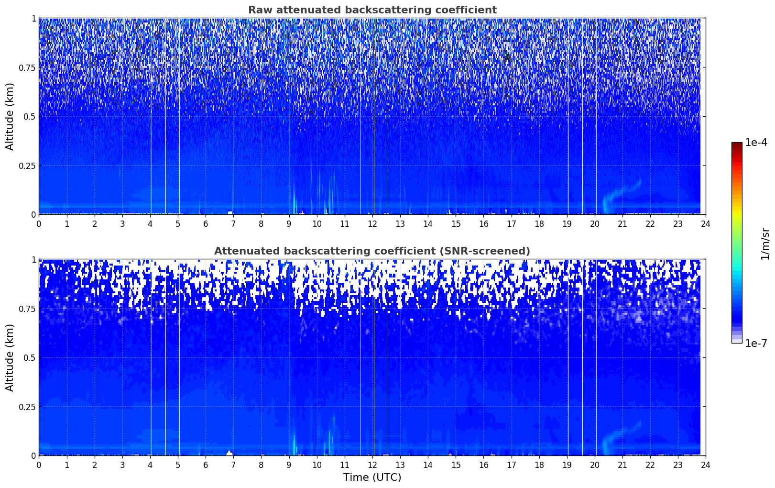Click the "0.5" altitude tick on raw plot
This screenshot has width=775, height=488.
click(x=30, y=116)
